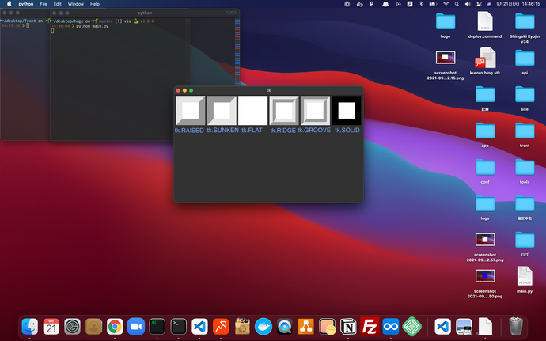
Task: Open Spotlight search in menu bar
Action: tap(457, 4)
